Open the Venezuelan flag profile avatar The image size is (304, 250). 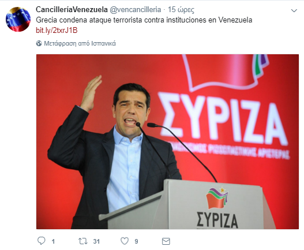[18, 19]
